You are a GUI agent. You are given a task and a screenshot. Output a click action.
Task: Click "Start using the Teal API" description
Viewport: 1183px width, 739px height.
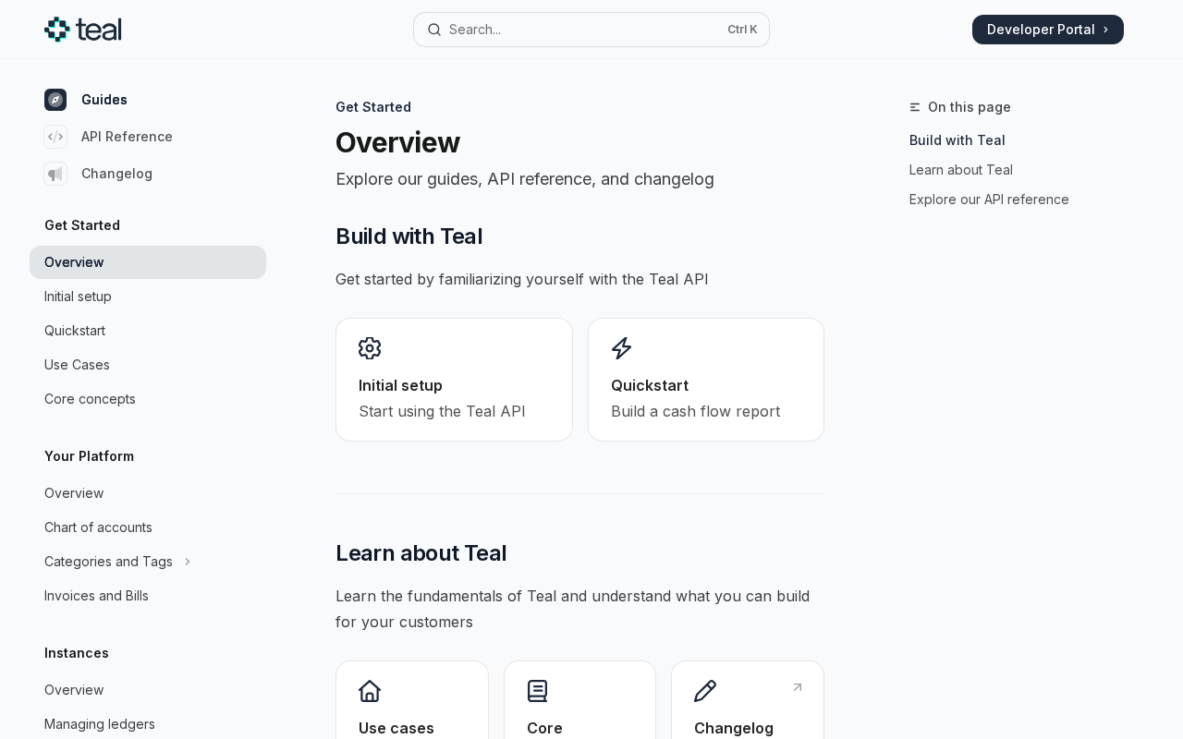point(442,411)
